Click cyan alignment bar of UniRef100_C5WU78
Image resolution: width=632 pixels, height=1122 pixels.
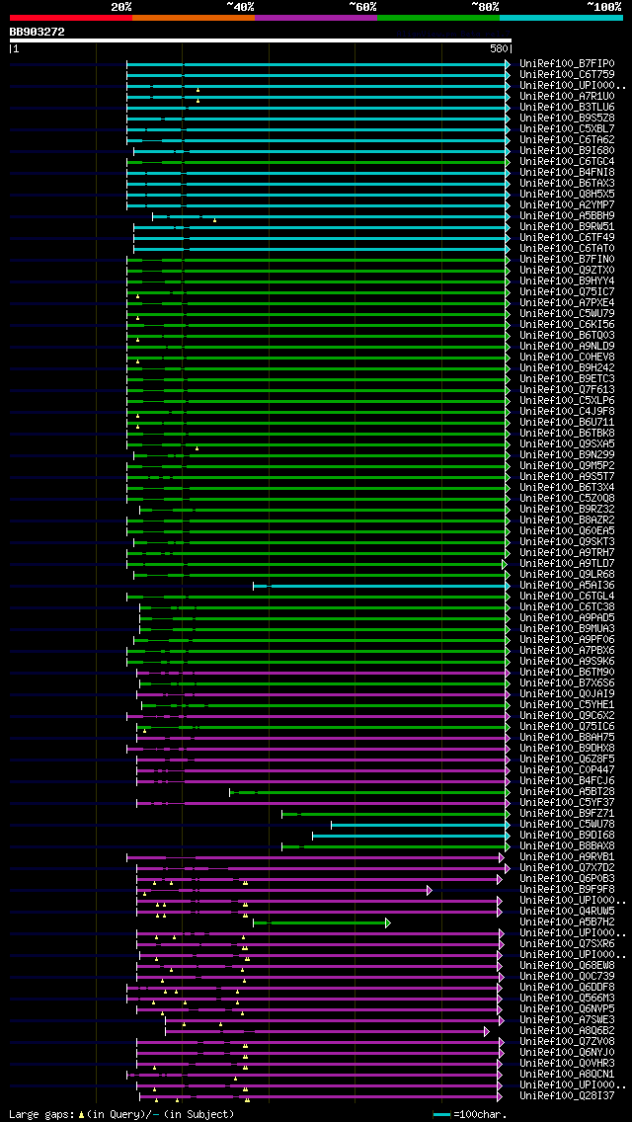pyautogui.click(x=421, y=825)
